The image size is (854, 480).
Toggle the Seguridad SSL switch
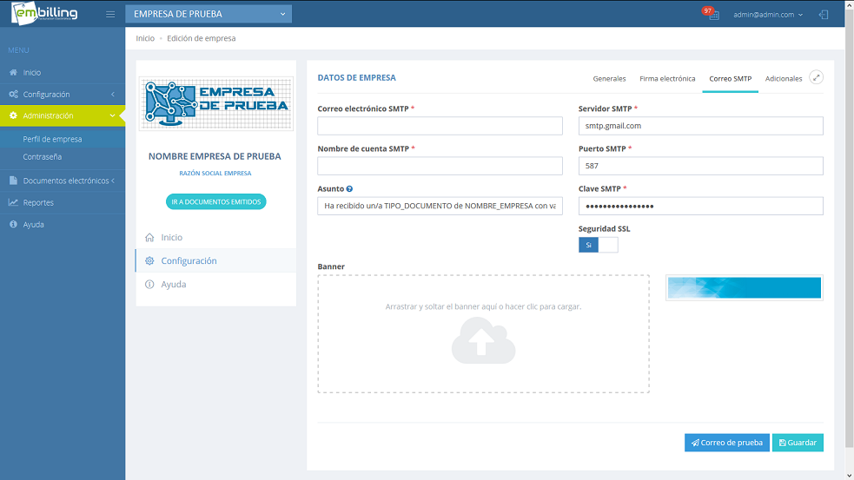click(x=598, y=245)
